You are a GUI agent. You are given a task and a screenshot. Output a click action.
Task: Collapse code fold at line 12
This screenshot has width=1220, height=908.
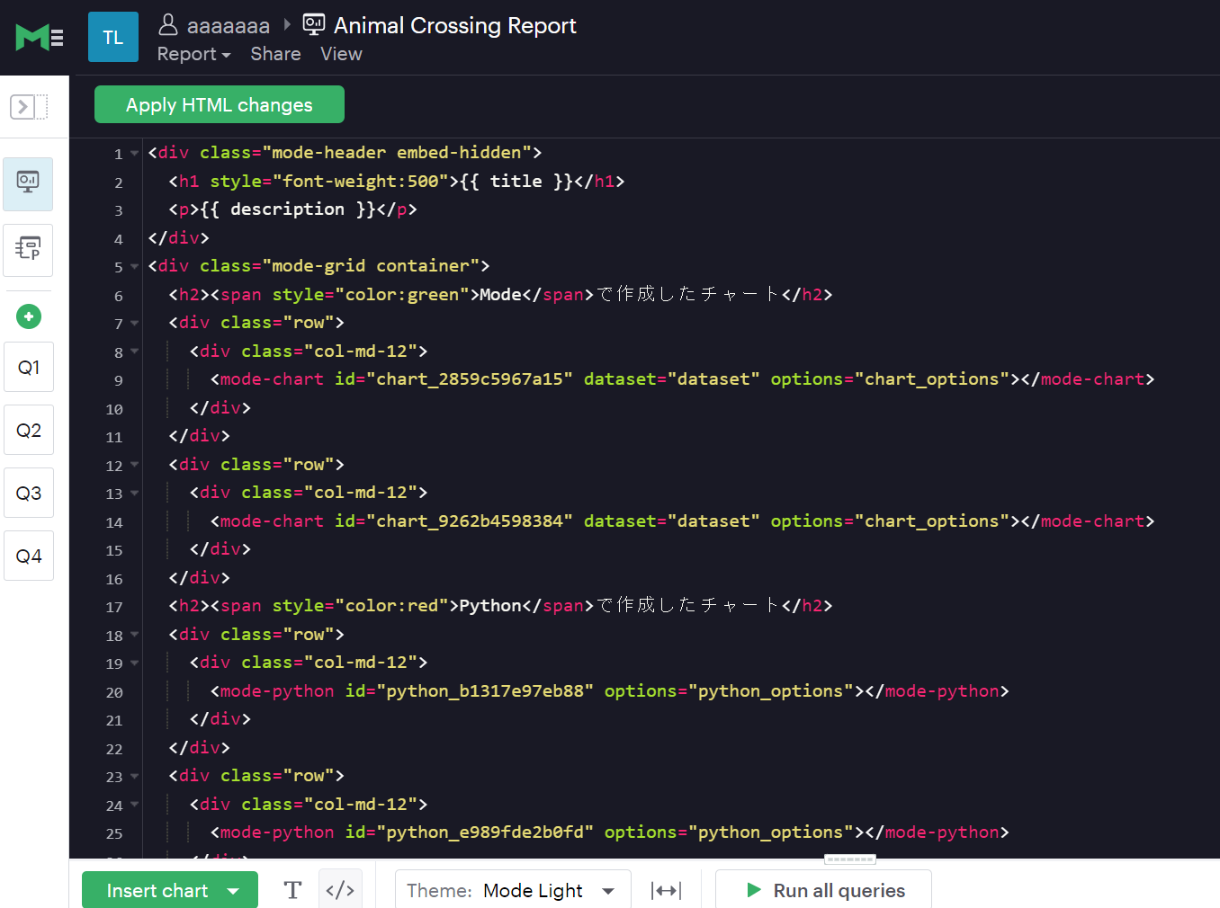135,466
